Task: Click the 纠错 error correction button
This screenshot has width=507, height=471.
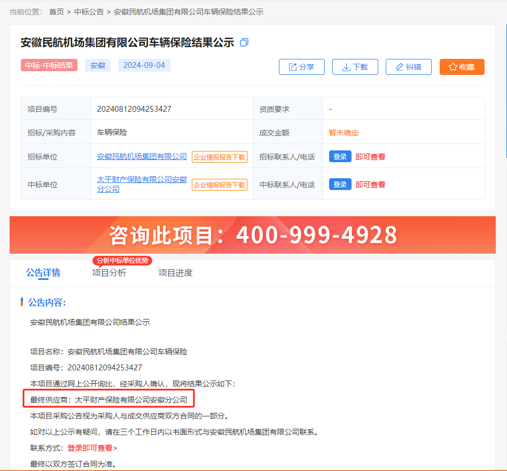Action: click(408, 67)
